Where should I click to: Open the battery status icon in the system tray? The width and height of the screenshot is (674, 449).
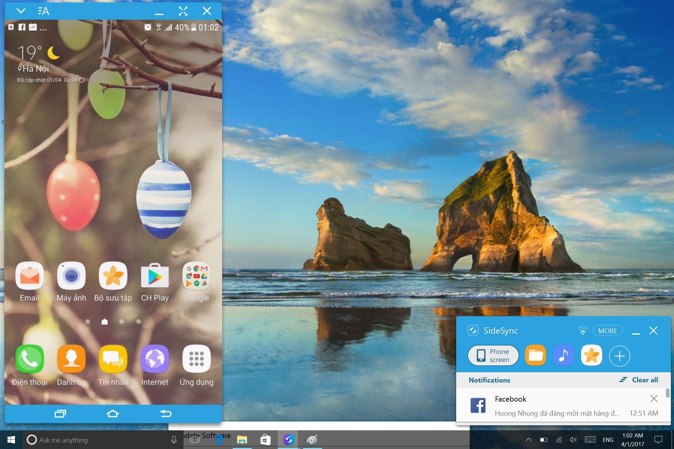544,440
